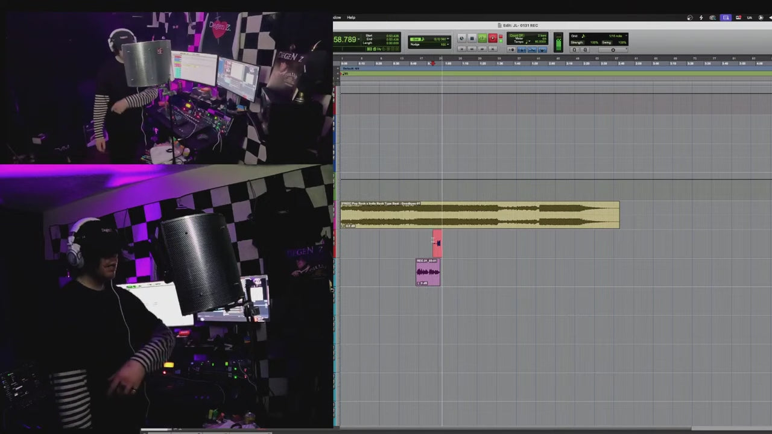The image size is (772, 434).
Task: Click the Stop button in transport
Action: pos(472,39)
